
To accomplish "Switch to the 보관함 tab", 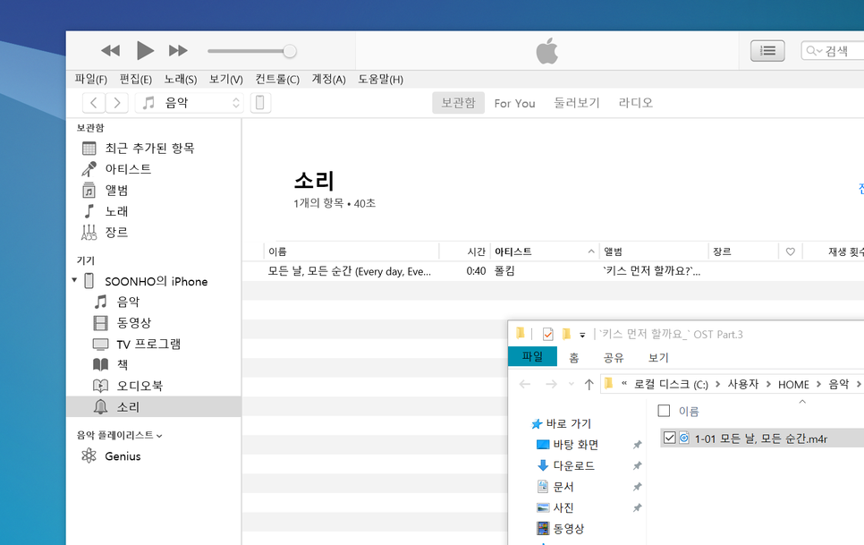I will [458, 103].
